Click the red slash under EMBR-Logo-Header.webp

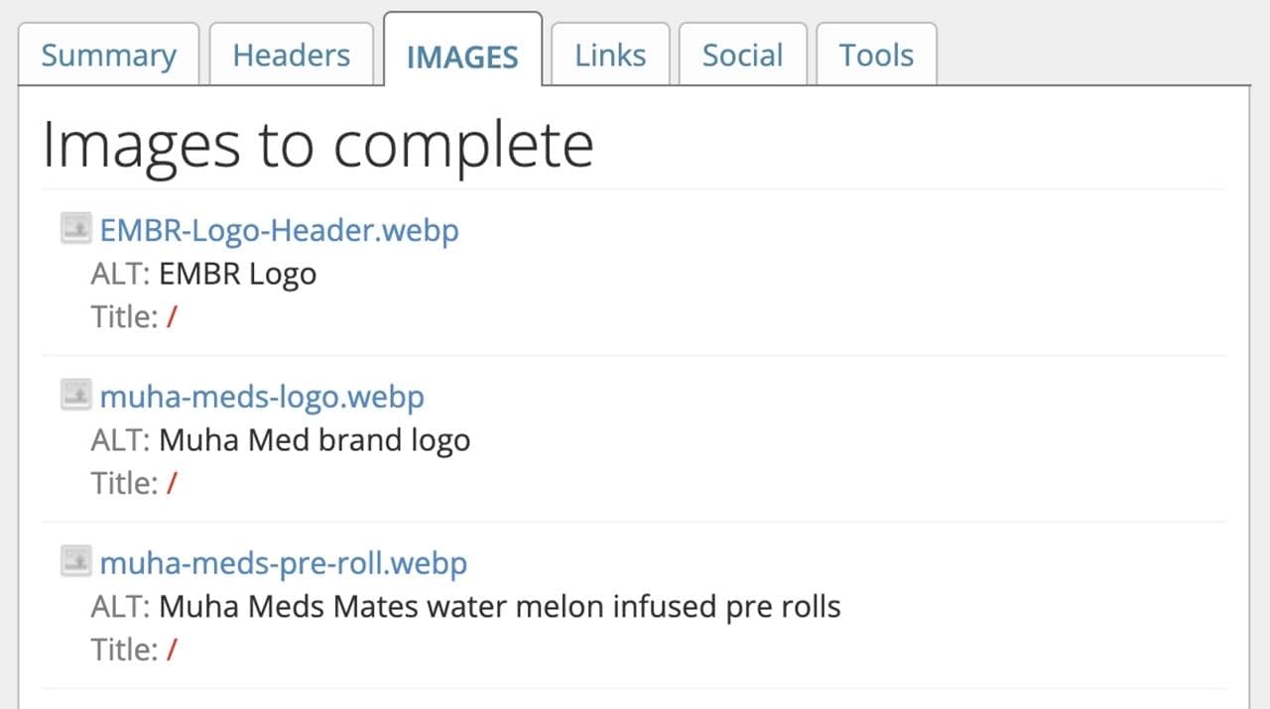coord(172,317)
